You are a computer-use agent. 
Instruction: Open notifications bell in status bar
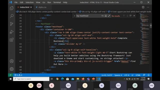pyautogui.click(x=148, y=75)
